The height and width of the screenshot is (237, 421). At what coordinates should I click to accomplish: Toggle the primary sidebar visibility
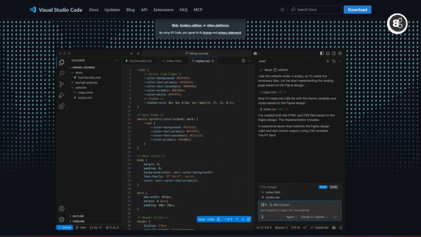click(x=321, y=53)
